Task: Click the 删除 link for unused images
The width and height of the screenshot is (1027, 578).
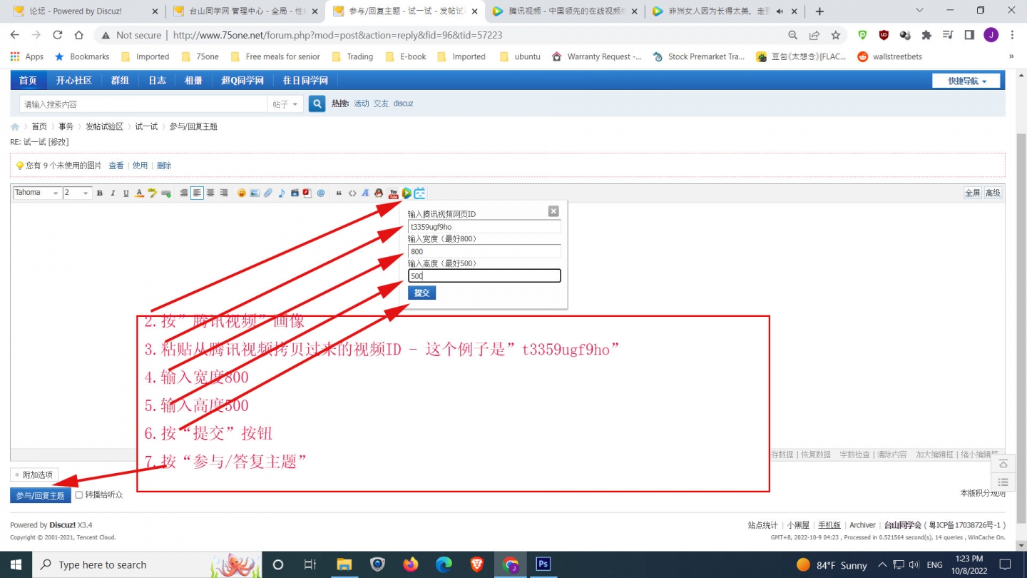Action: [164, 166]
